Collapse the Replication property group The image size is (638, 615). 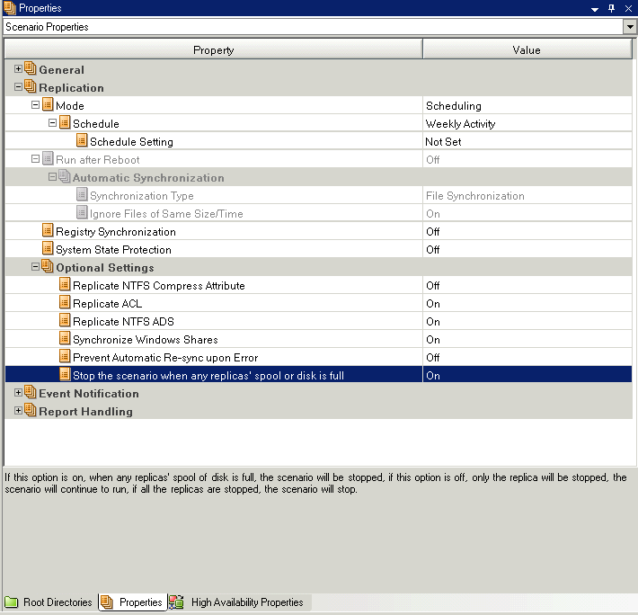[19, 87]
